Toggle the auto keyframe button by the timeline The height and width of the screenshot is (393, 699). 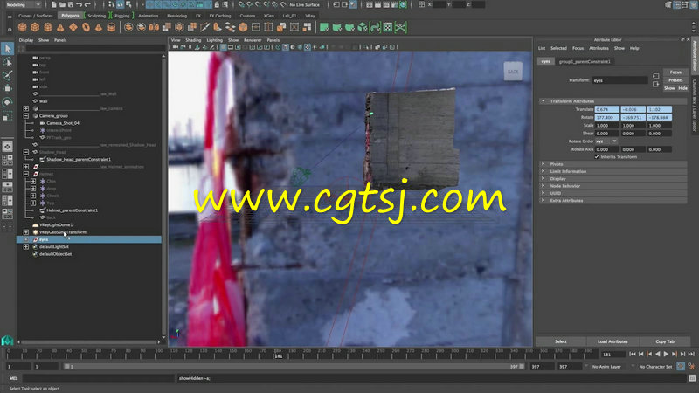(x=681, y=366)
